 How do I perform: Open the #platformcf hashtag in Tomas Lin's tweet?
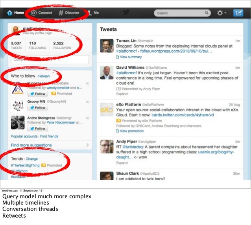coord(126,51)
